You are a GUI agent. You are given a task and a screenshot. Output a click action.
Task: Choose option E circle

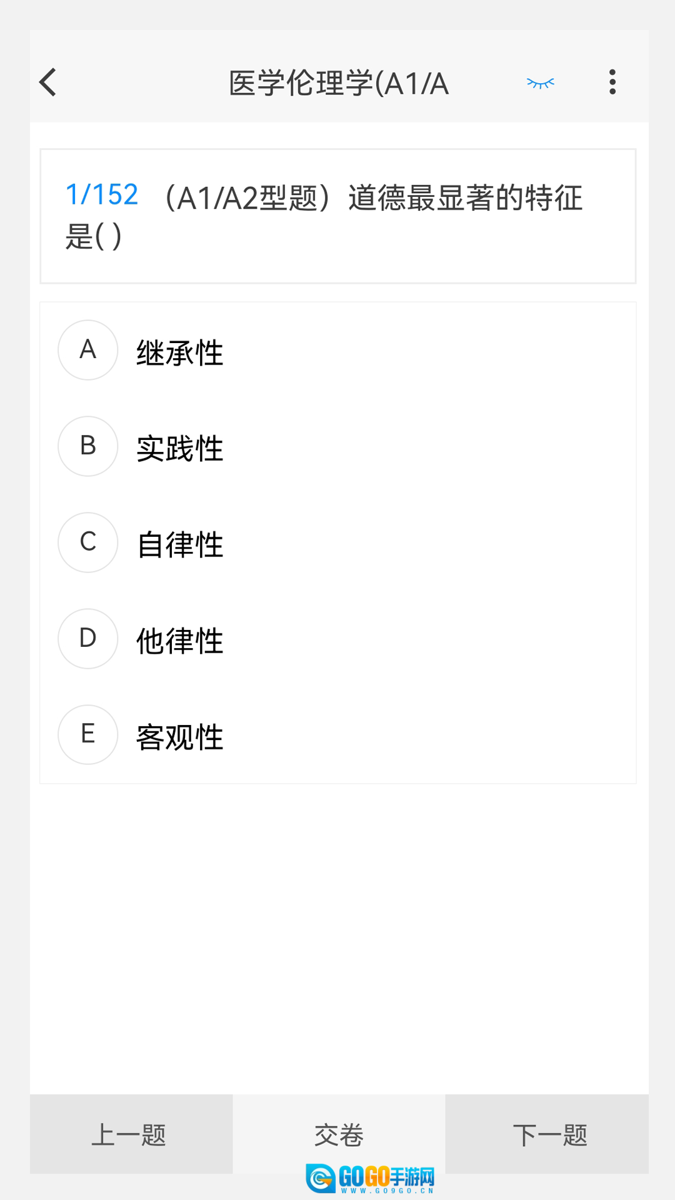[88, 735]
